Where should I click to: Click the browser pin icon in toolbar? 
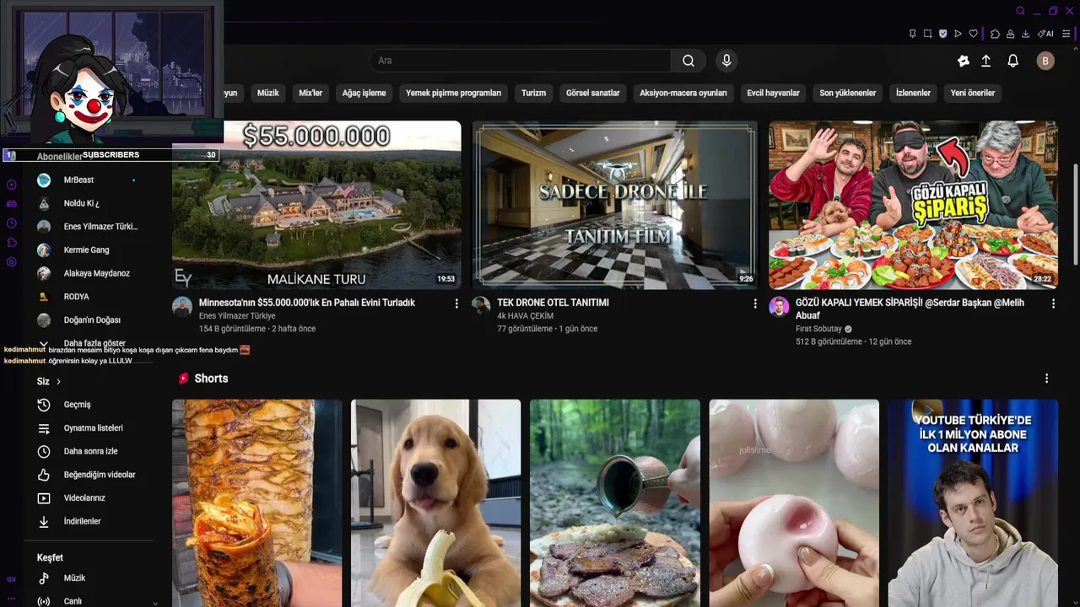912,34
